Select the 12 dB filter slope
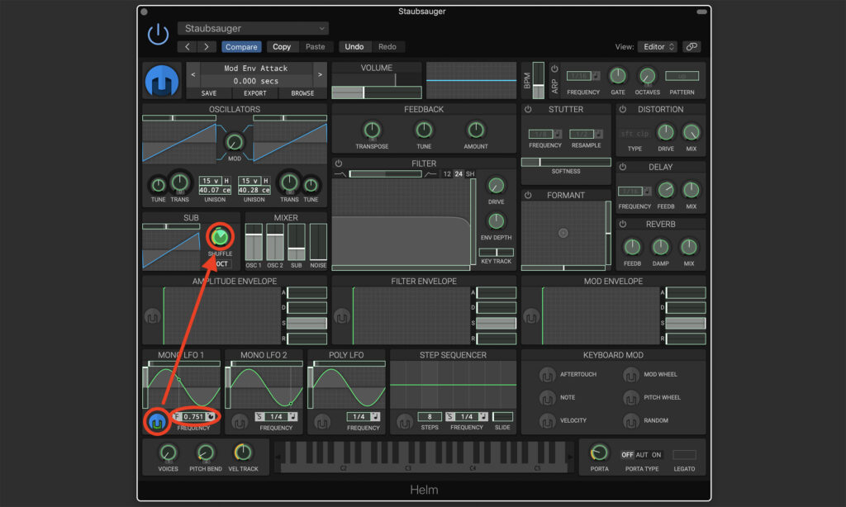Screen dimensions: 846x507 click(447, 174)
